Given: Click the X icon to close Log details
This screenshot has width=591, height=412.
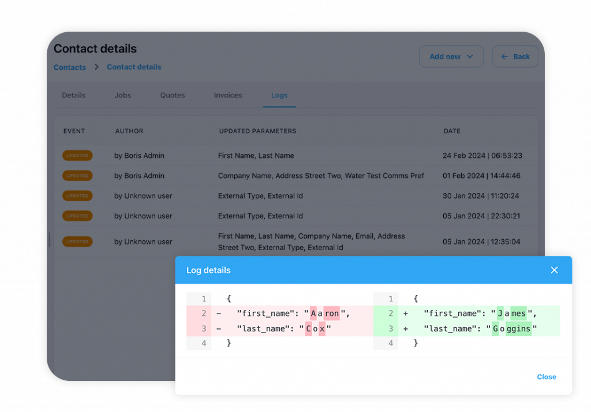Looking at the screenshot, I should tap(554, 270).
